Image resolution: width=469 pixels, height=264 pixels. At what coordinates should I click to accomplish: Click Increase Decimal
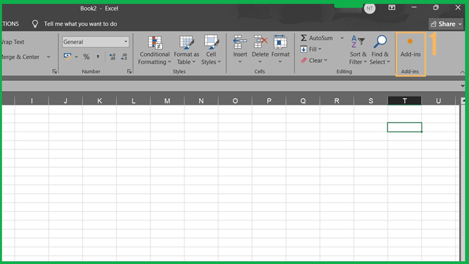[x=113, y=57]
